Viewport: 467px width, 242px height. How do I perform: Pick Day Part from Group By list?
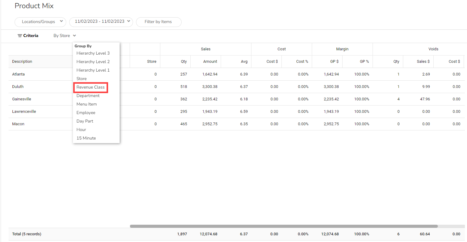click(85, 121)
